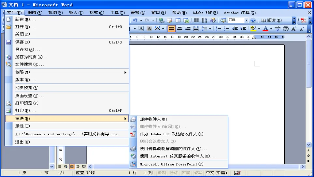Apply red font color A
The width and height of the screenshot is (314, 177).
[265, 29]
